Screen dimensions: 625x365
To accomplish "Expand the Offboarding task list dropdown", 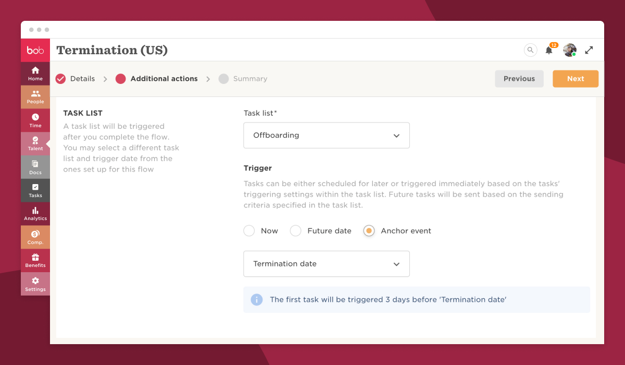I will coord(327,136).
